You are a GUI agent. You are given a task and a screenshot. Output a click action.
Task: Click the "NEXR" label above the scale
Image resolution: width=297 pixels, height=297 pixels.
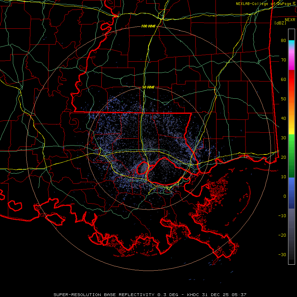(x=290, y=20)
